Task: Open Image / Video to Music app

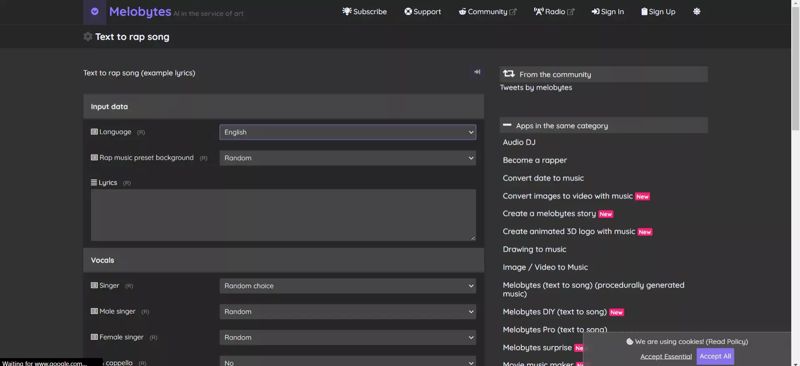Action: point(545,267)
